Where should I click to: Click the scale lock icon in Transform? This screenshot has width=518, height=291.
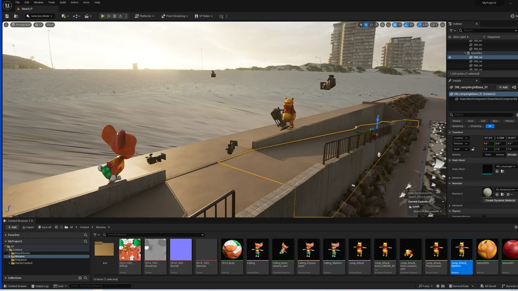point(473,149)
